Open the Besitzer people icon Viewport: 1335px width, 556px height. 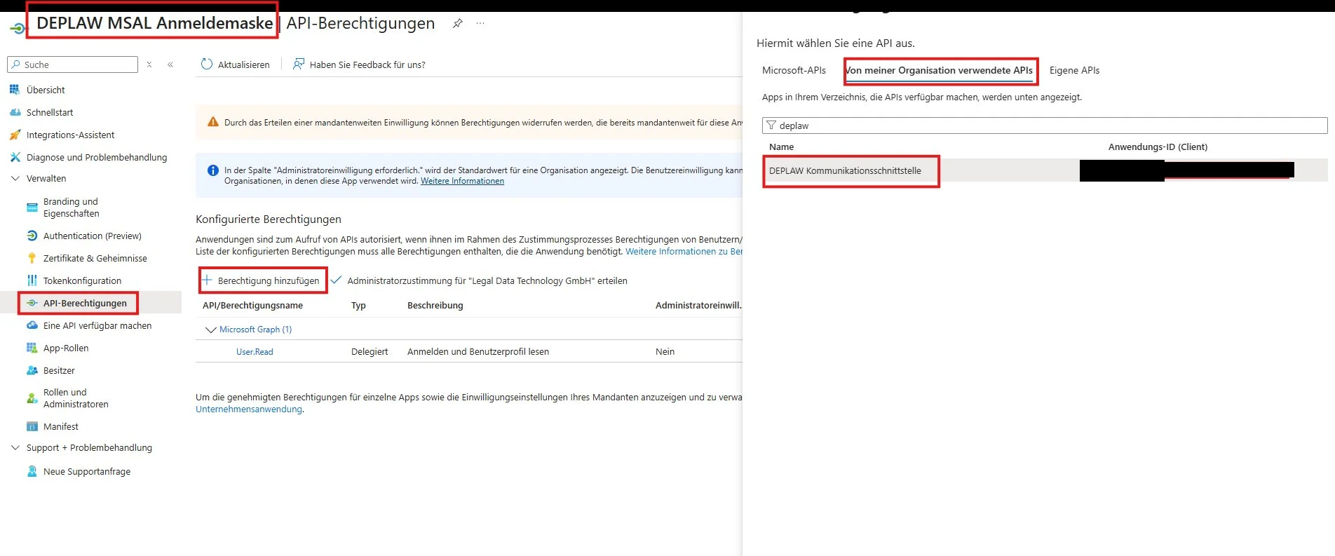(32, 370)
